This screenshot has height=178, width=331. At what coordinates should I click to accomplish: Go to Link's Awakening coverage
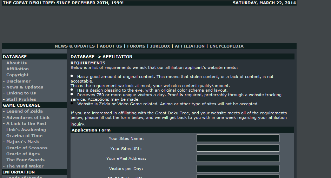click(x=26, y=130)
